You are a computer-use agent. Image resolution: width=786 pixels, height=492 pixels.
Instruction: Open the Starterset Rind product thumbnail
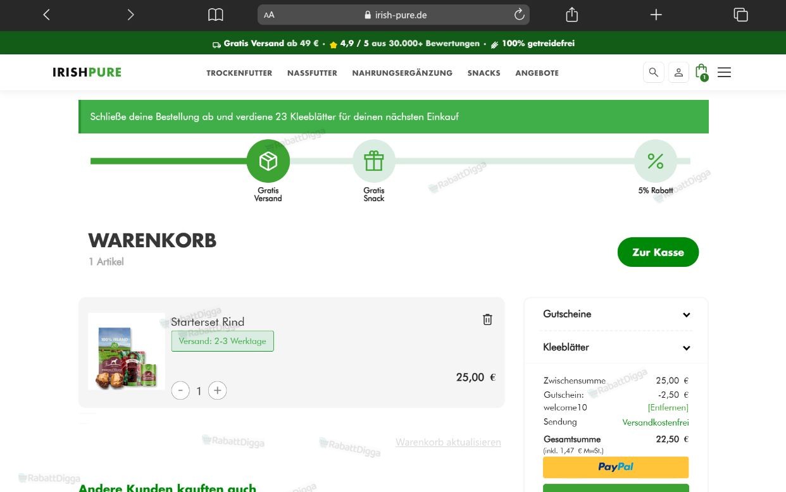127,351
